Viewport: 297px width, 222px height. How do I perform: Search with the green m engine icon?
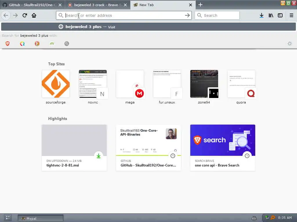[x=52, y=44]
